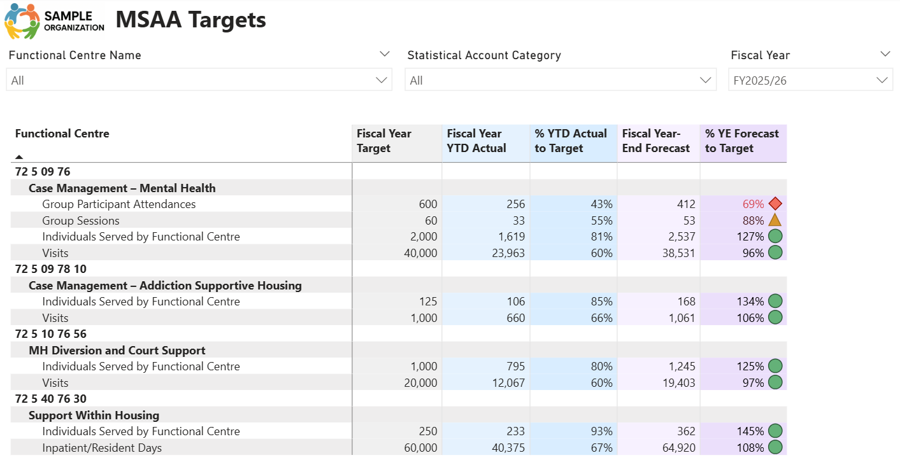Click green circle beside the 97% forecast
The height and width of the screenshot is (467, 900).
coord(775,382)
